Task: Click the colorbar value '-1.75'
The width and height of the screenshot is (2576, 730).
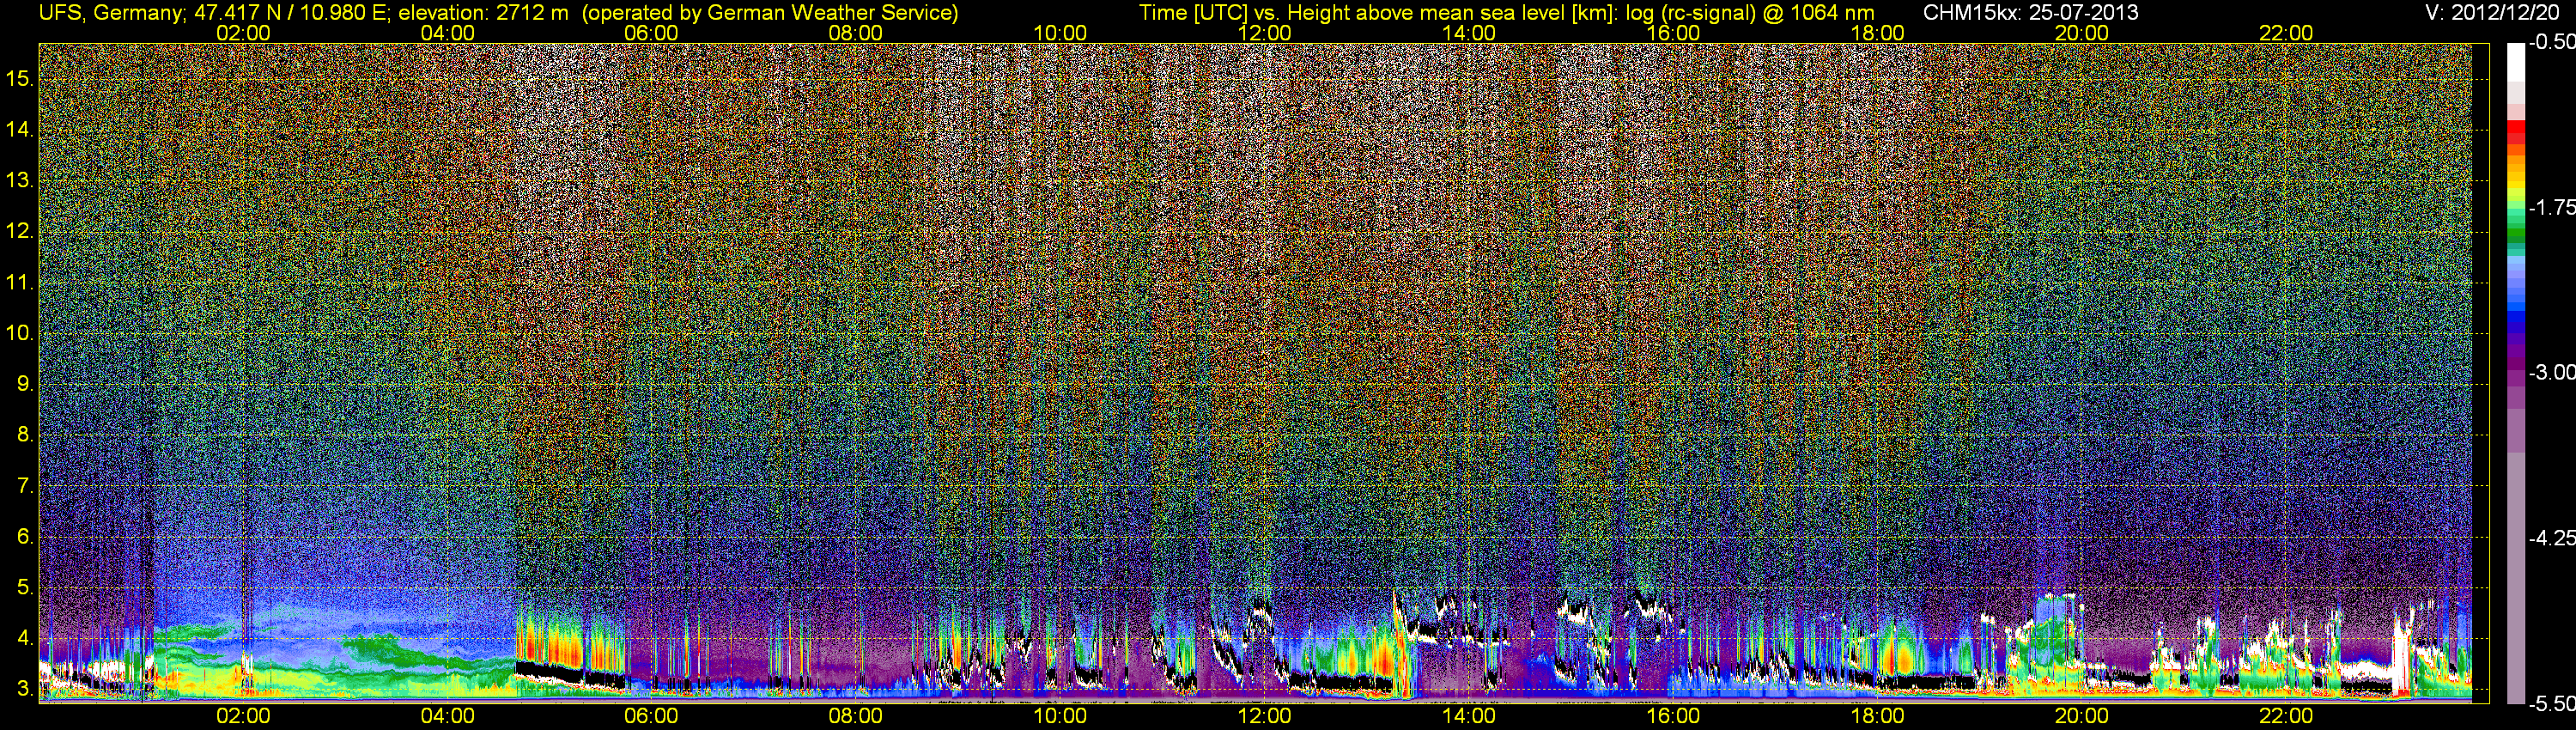Action: coord(2551,207)
